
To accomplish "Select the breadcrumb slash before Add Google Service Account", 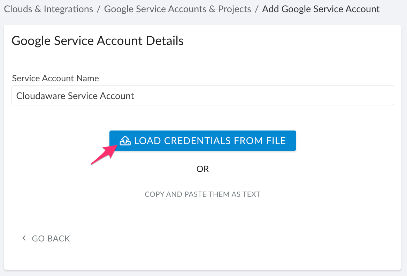I will coord(256,9).
